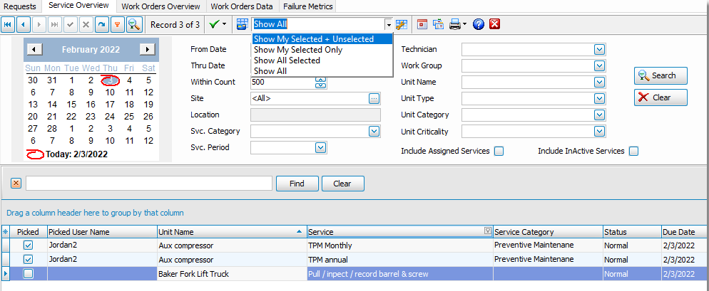Screen dimensions: 709x291
Task: Go to next record arrow
Action: point(39,24)
